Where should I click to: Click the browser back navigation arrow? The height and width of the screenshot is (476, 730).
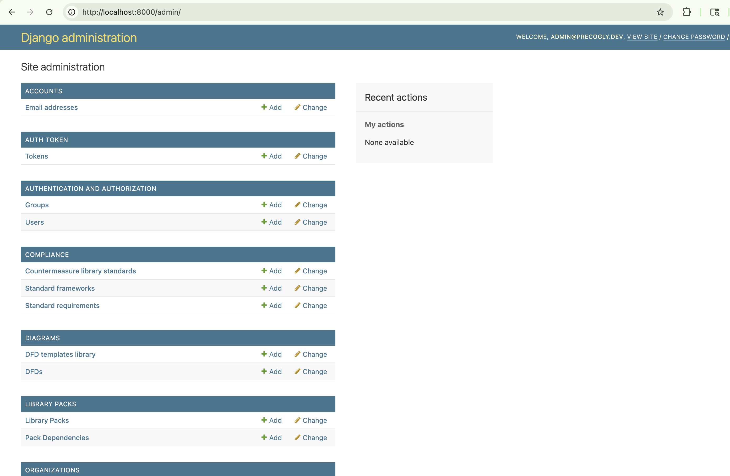point(12,12)
